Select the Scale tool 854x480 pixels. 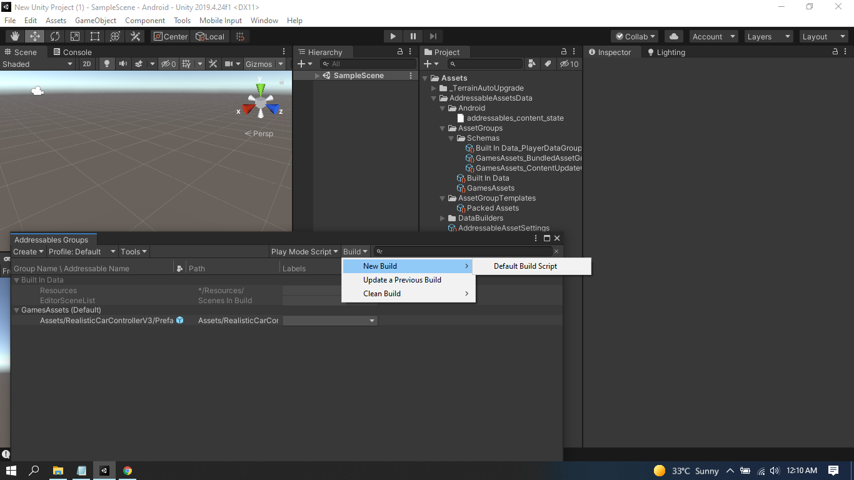[75, 36]
